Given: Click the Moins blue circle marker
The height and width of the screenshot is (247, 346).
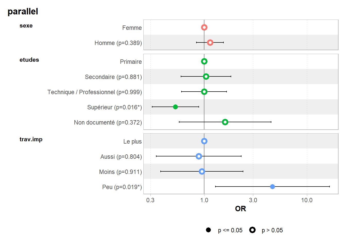Looking at the screenshot, I should 202,171.
